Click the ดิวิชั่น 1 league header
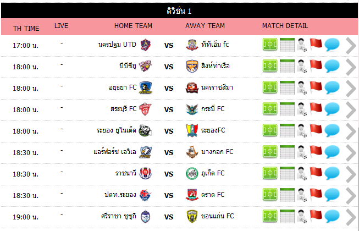 click(x=179, y=11)
